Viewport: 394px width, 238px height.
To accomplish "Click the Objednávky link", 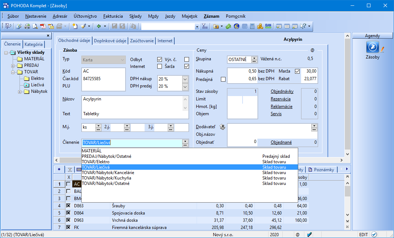I will [x=282, y=91].
